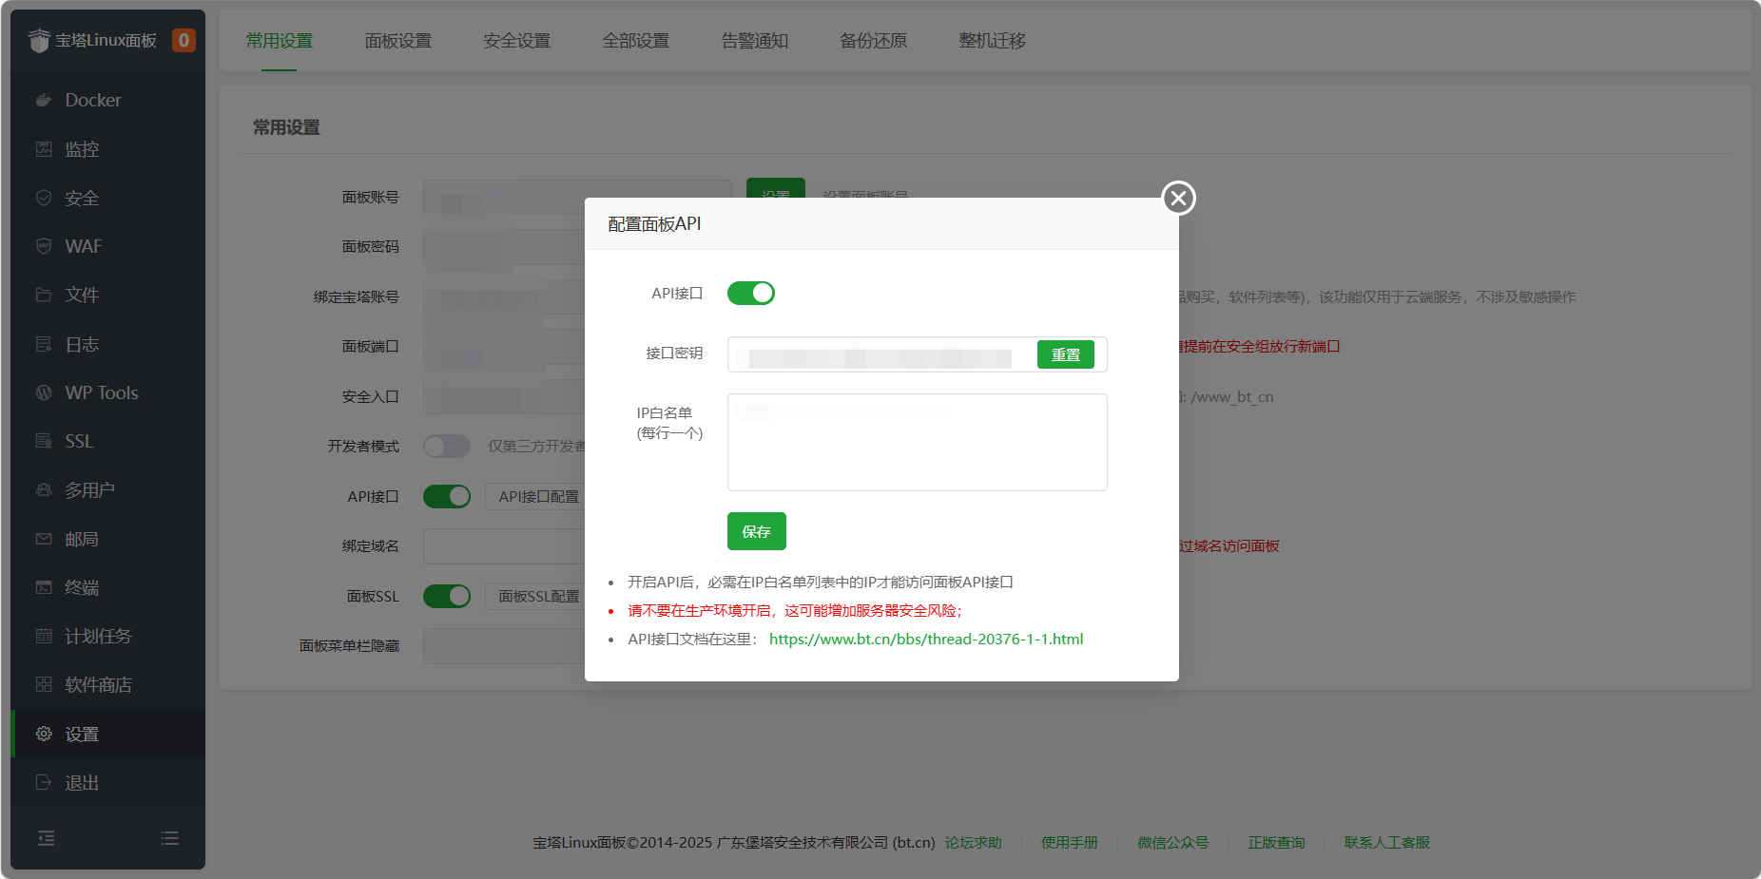The width and height of the screenshot is (1761, 879).
Task: Disable the 面板SSL toggle
Action: 446,596
